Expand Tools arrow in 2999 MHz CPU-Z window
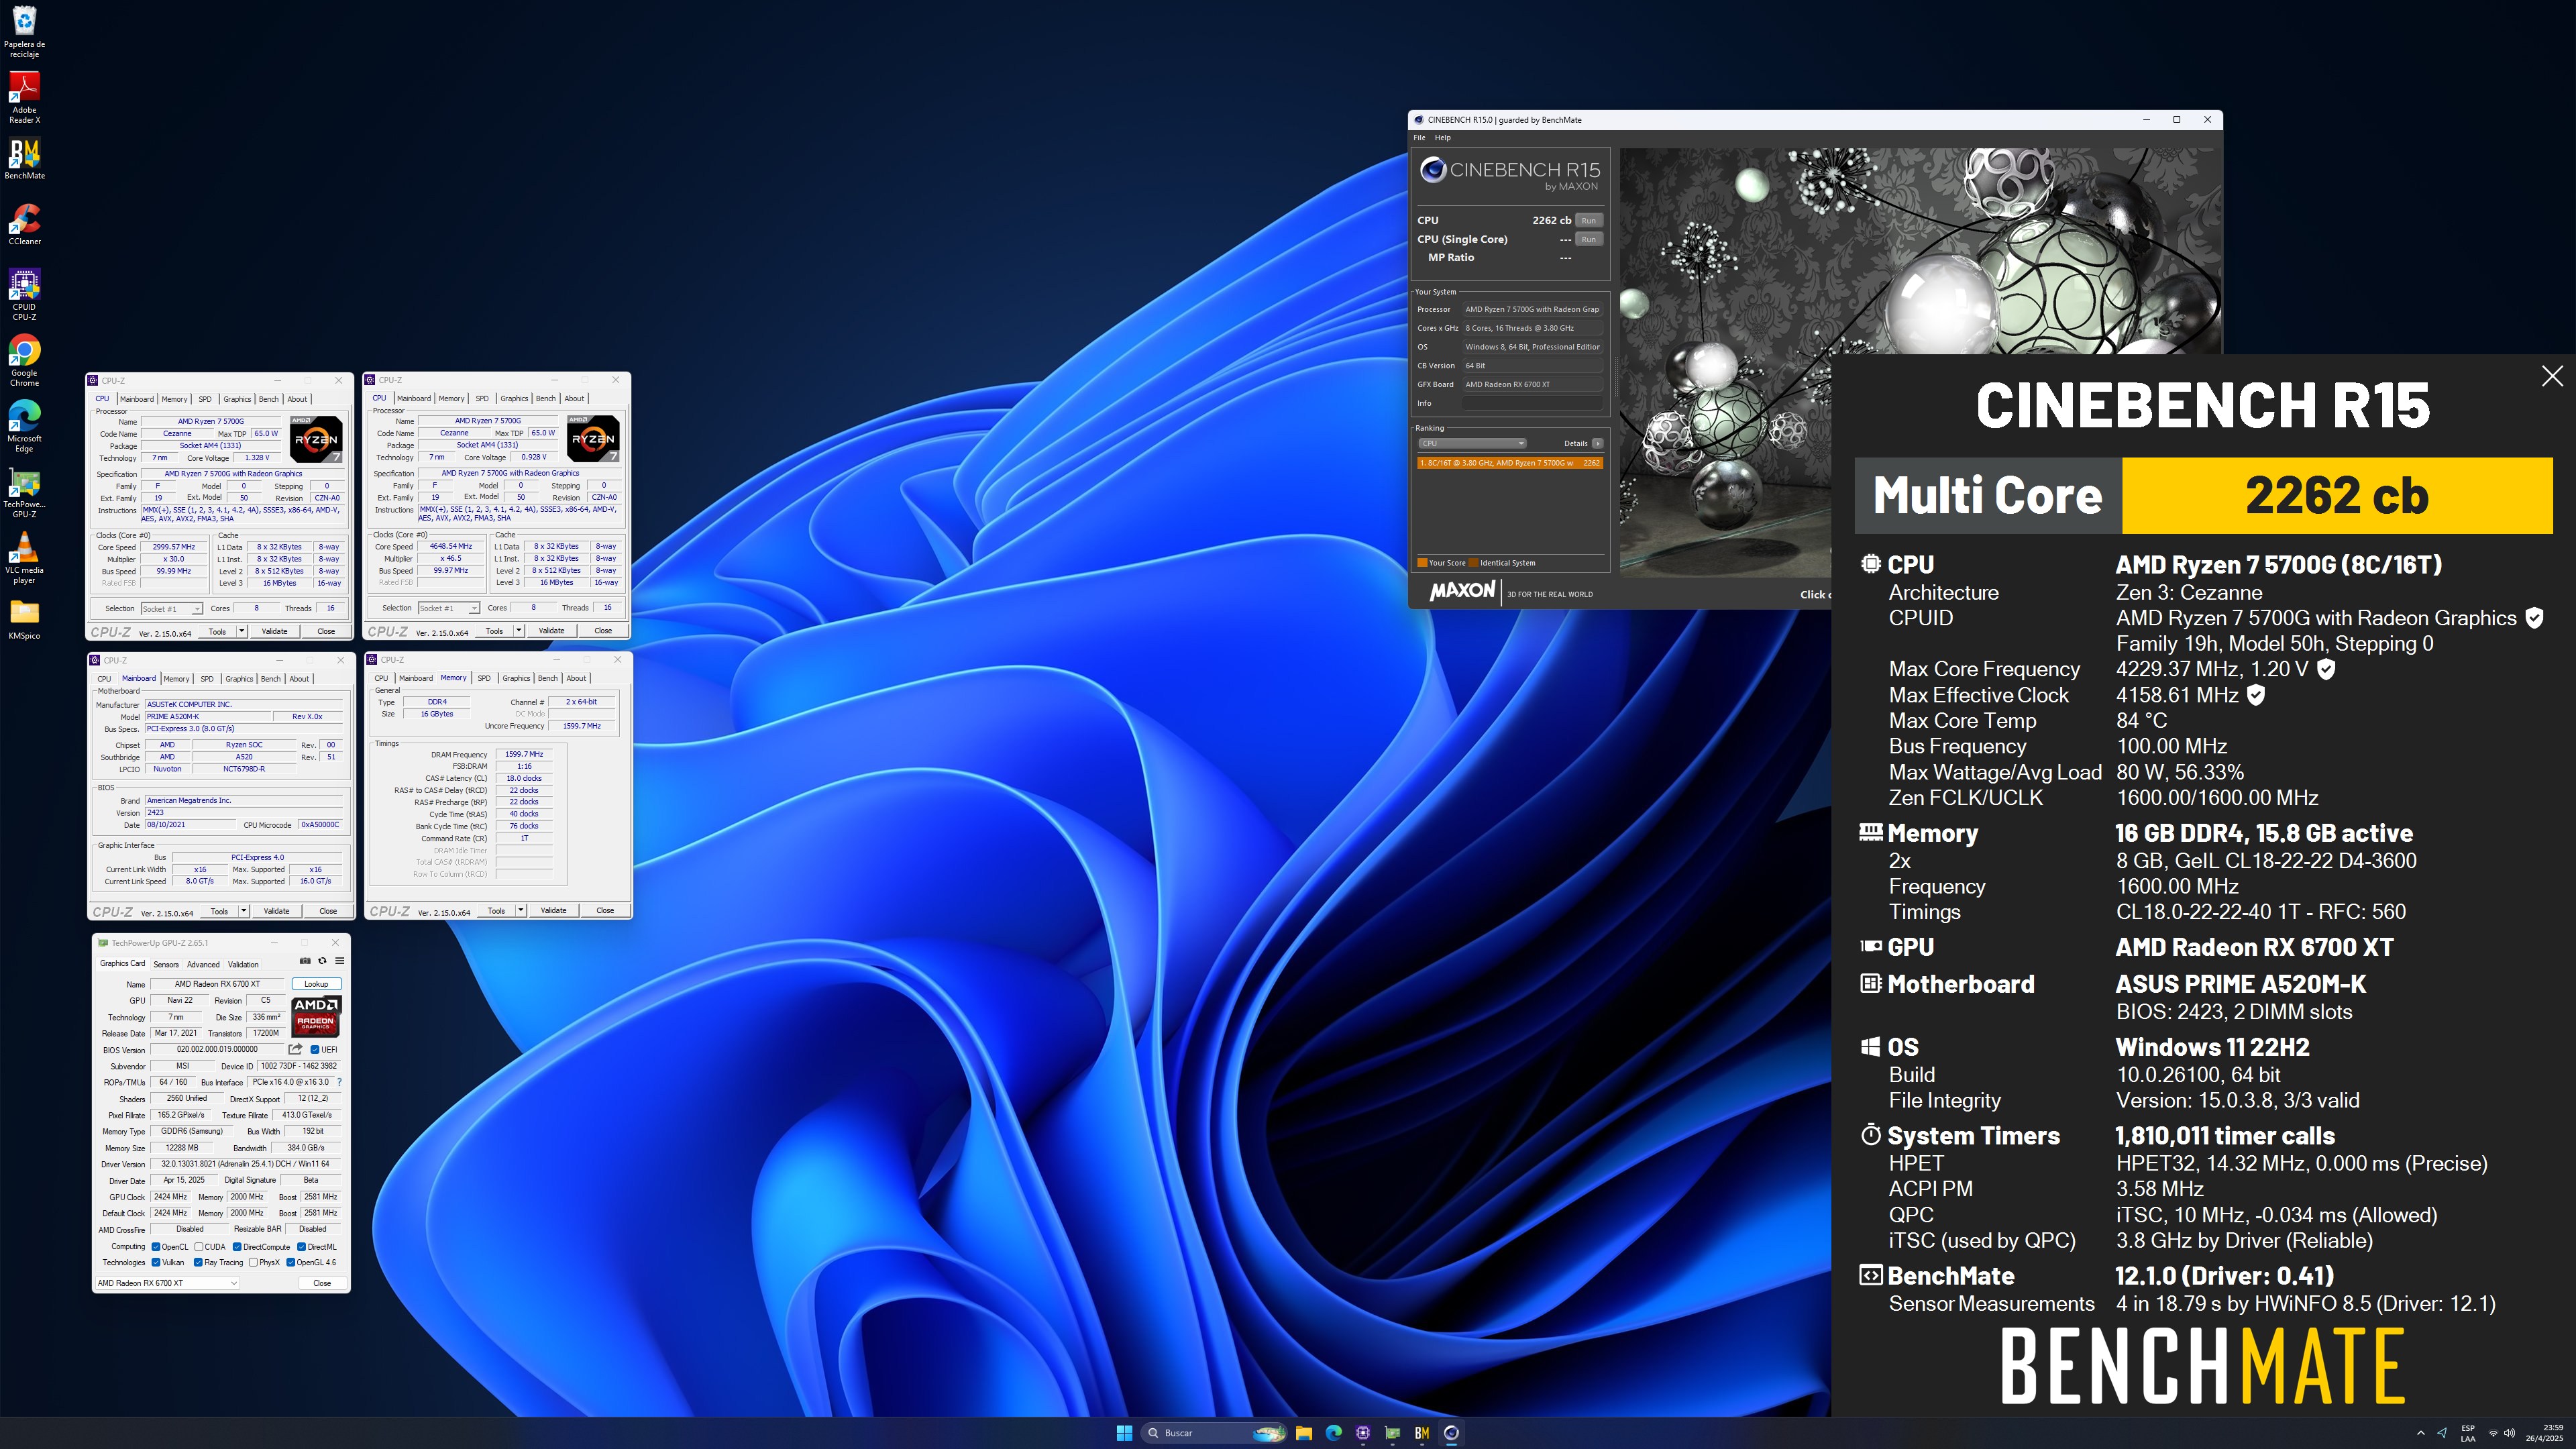 click(241, 632)
